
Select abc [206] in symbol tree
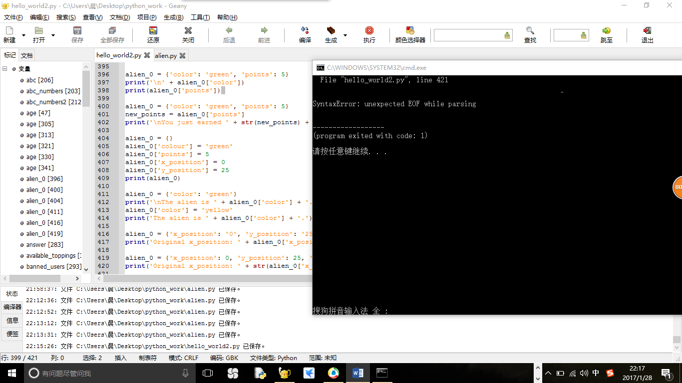pyautogui.click(x=40, y=80)
